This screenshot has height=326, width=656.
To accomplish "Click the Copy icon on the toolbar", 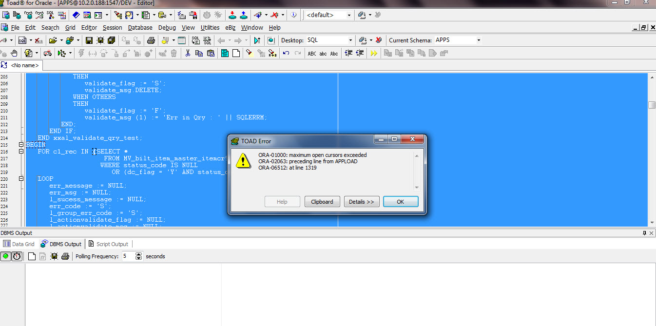I will point(200,53).
